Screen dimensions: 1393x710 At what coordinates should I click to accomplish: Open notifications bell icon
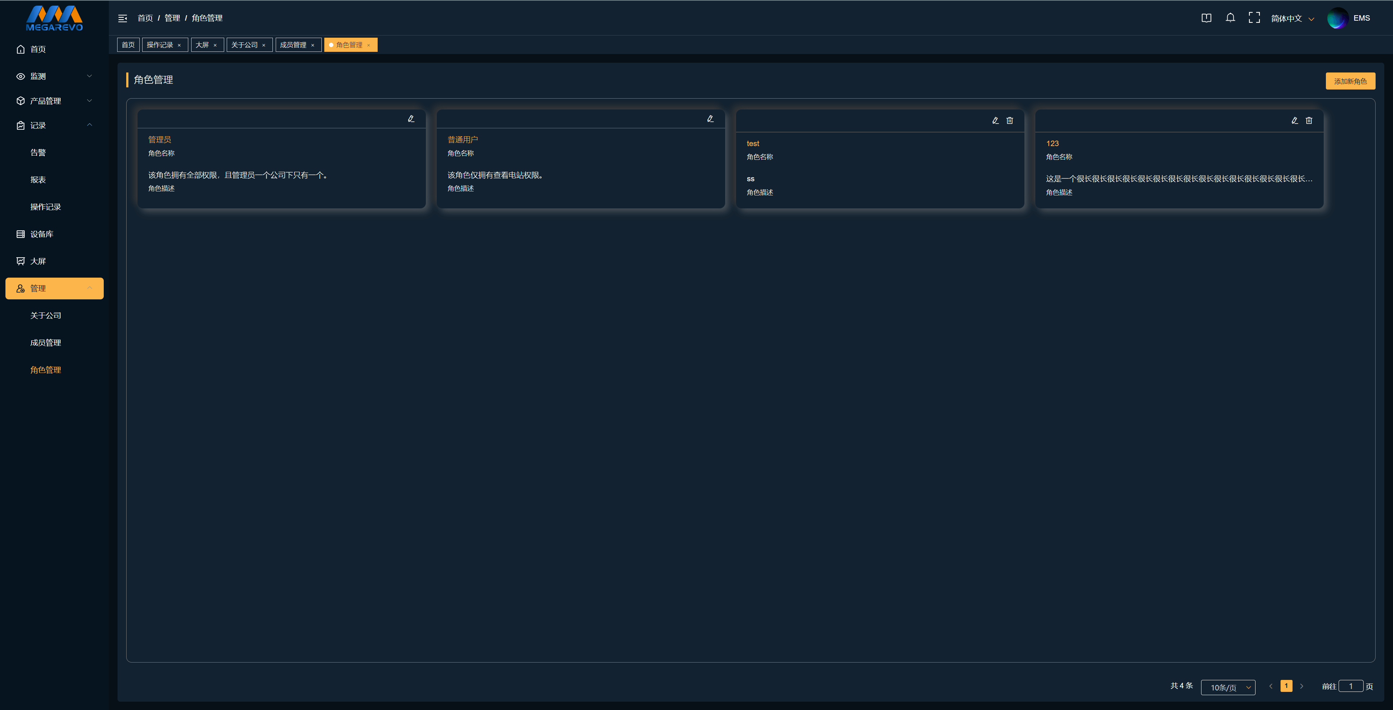click(x=1230, y=18)
